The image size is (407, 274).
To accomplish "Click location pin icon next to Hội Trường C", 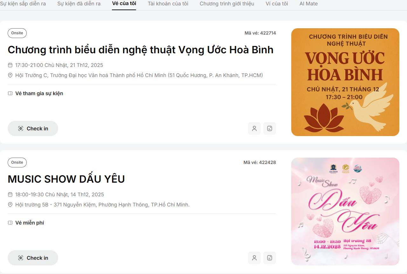I will tap(10, 75).
